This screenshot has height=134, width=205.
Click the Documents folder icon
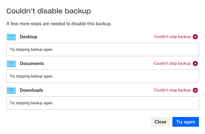tap(11, 64)
